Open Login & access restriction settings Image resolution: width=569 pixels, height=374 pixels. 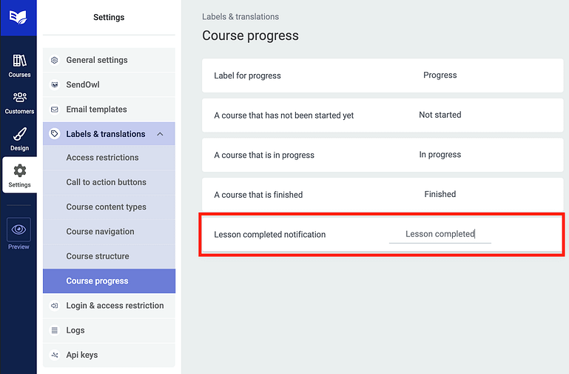(x=115, y=306)
